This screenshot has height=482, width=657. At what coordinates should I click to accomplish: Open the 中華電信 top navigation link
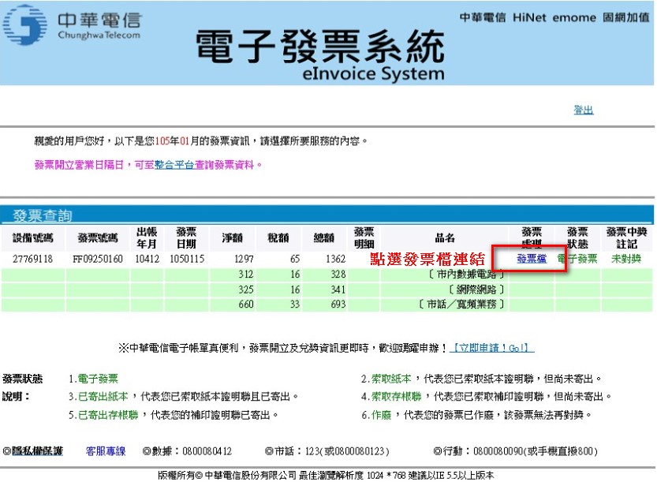(482, 17)
